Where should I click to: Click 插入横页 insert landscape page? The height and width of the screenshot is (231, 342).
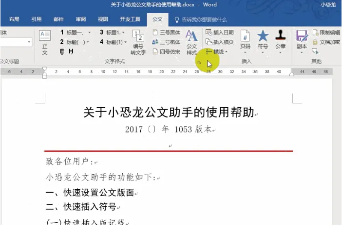pos(220,42)
